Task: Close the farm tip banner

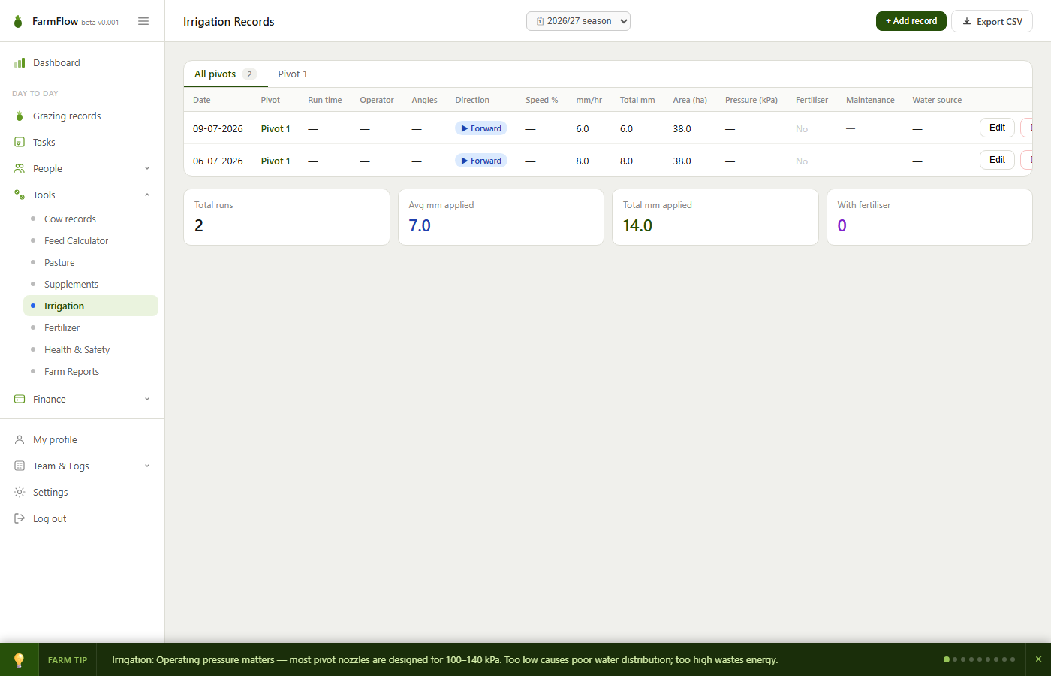Action: (1038, 659)
